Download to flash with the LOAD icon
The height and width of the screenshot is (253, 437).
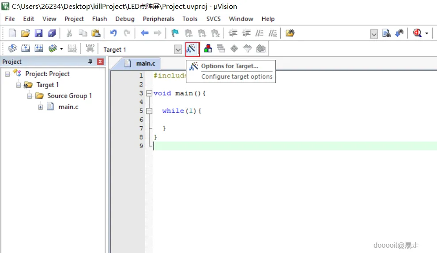[90, 48]
